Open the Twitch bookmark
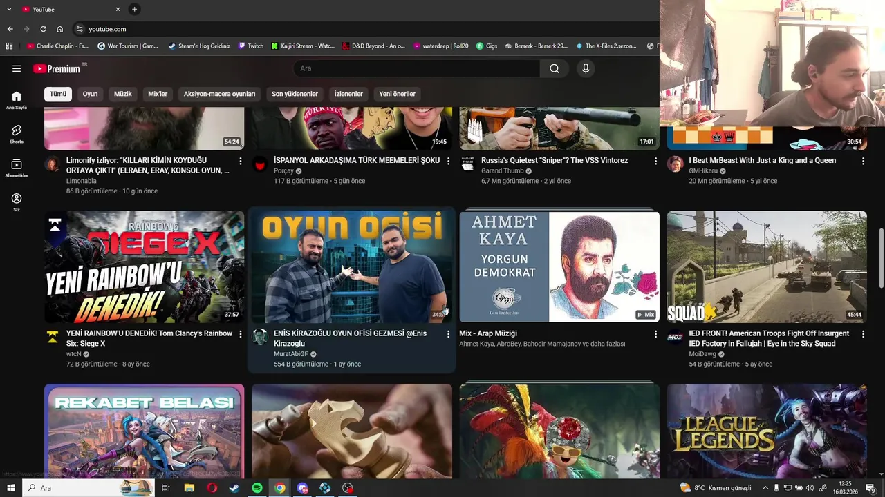 click(251, 46)
